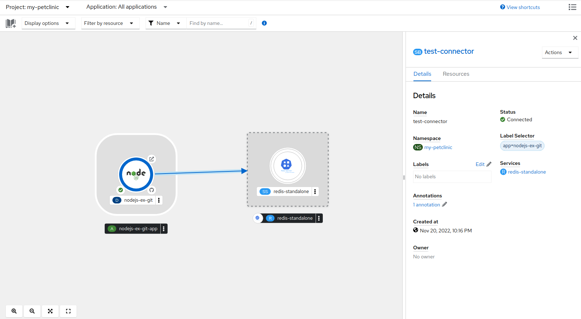Click the Find by name input field
Viewport: 581px width, 319px height.
tap(218, 23)
